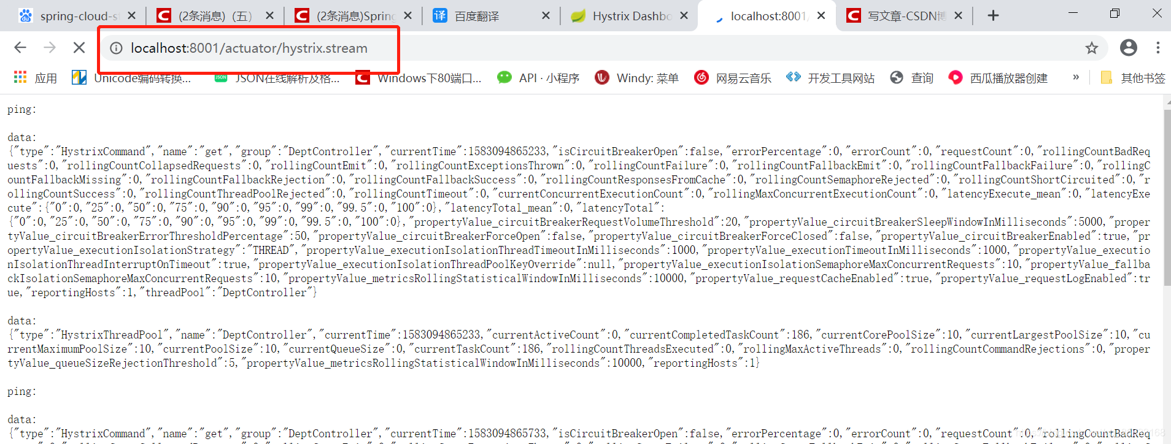Image resolution: width=1171 pixels, height=444 pixels.
Task: Close the localhost:8001 tab
Action: (821, 16)
